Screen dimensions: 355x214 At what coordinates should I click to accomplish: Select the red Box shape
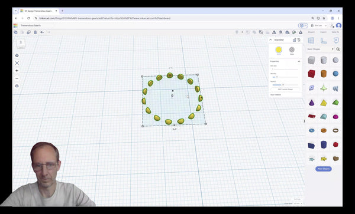pos(312,74)
